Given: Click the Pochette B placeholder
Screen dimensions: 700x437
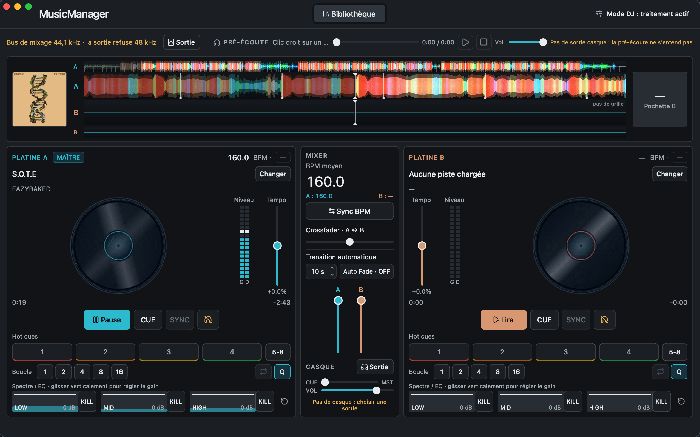Looking at the screenshot, I should point(660,99).
